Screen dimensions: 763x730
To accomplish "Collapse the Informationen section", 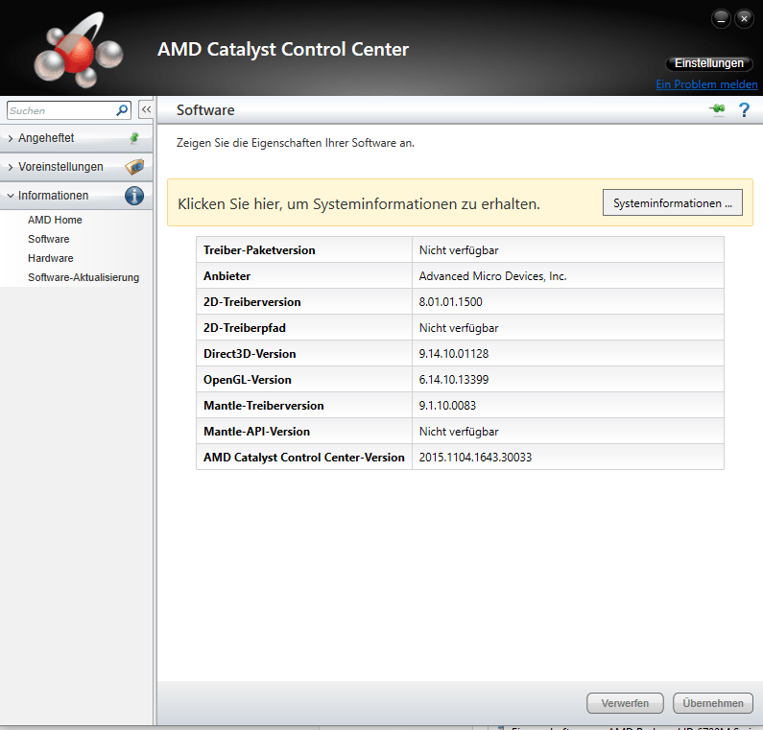I will 11,196.
